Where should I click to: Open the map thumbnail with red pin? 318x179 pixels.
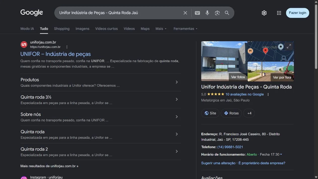[271, 51]
